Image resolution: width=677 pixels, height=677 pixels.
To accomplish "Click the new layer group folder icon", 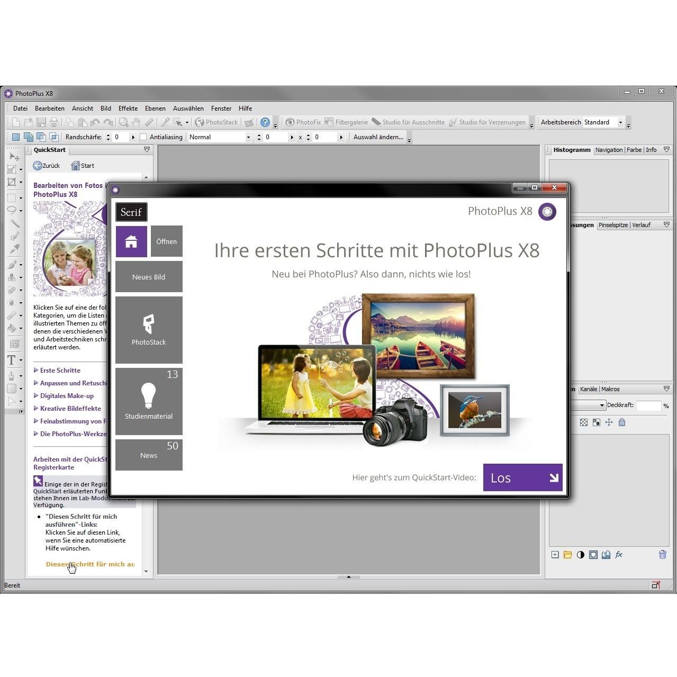I will [567, 555].
